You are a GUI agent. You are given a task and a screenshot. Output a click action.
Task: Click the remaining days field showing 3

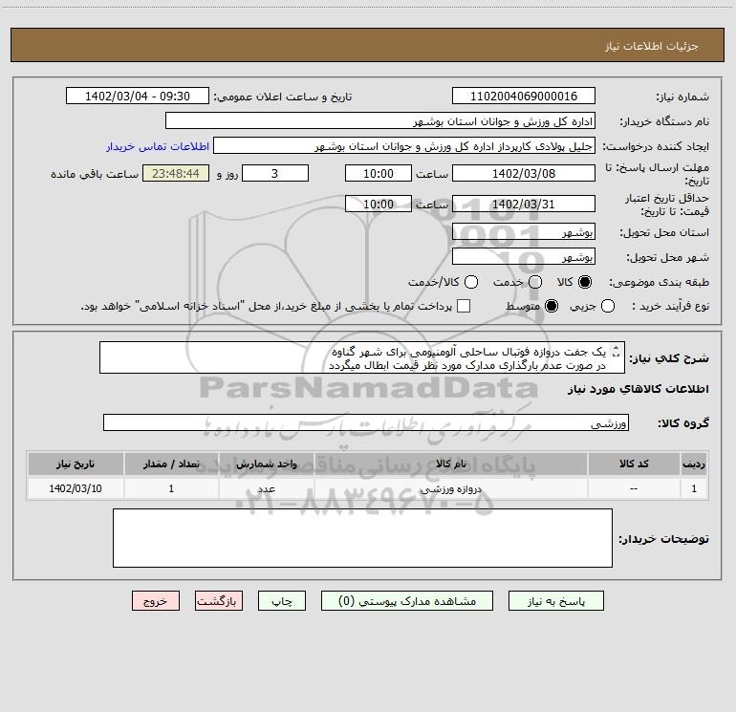(x=275, y=173)
